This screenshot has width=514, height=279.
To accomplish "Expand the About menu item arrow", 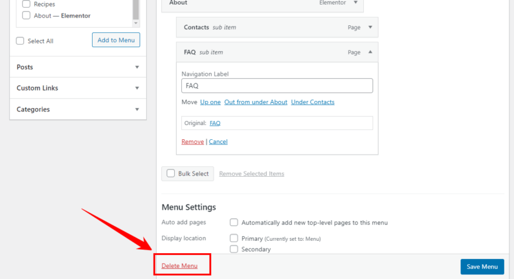I will click(355, 3).
